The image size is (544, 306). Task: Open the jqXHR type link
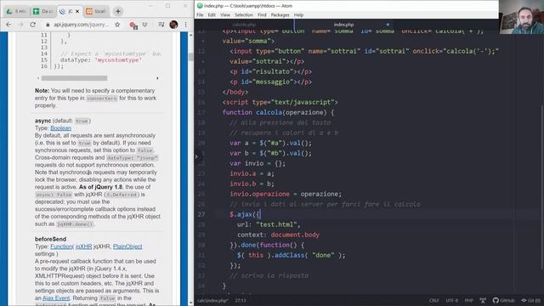pyautogui.click(x=83, y=246)
